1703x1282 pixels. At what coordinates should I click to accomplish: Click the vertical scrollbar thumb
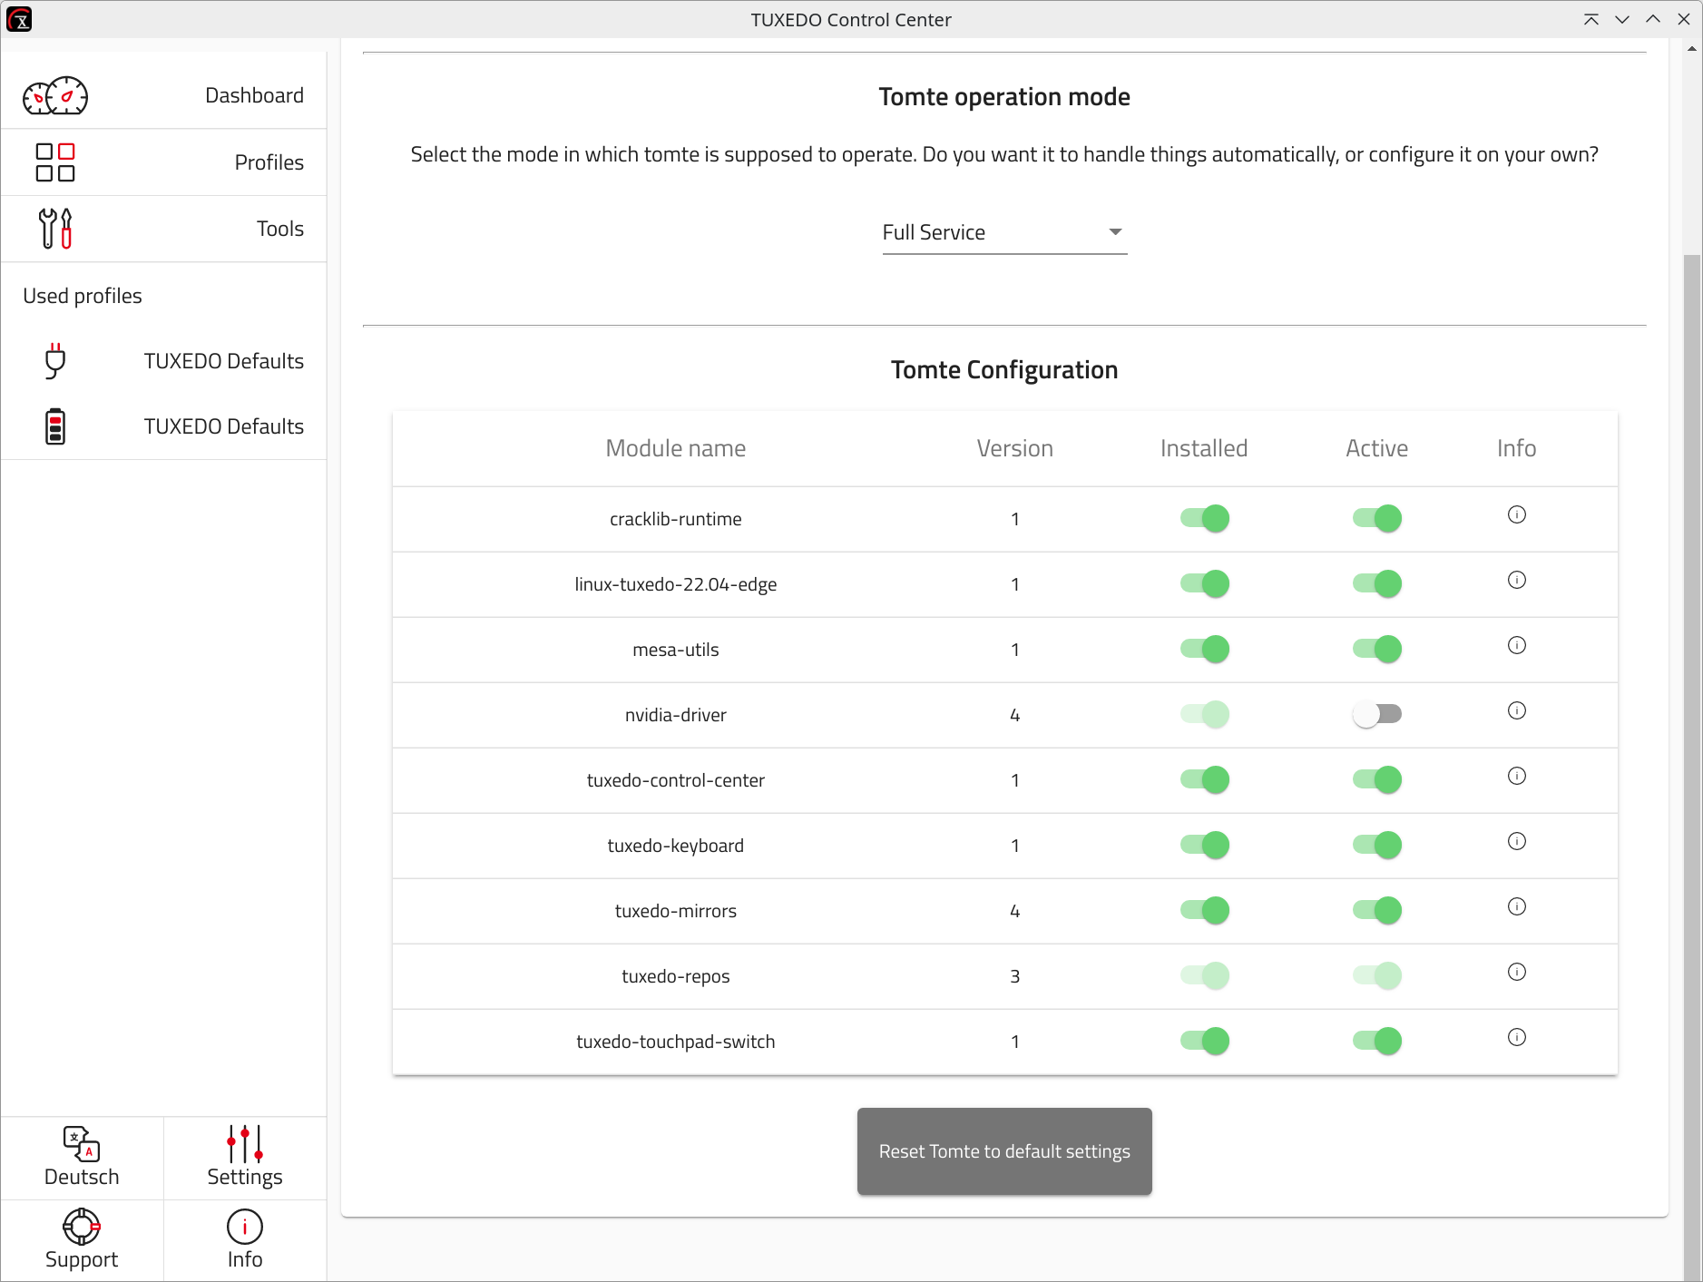[1692, 767]
